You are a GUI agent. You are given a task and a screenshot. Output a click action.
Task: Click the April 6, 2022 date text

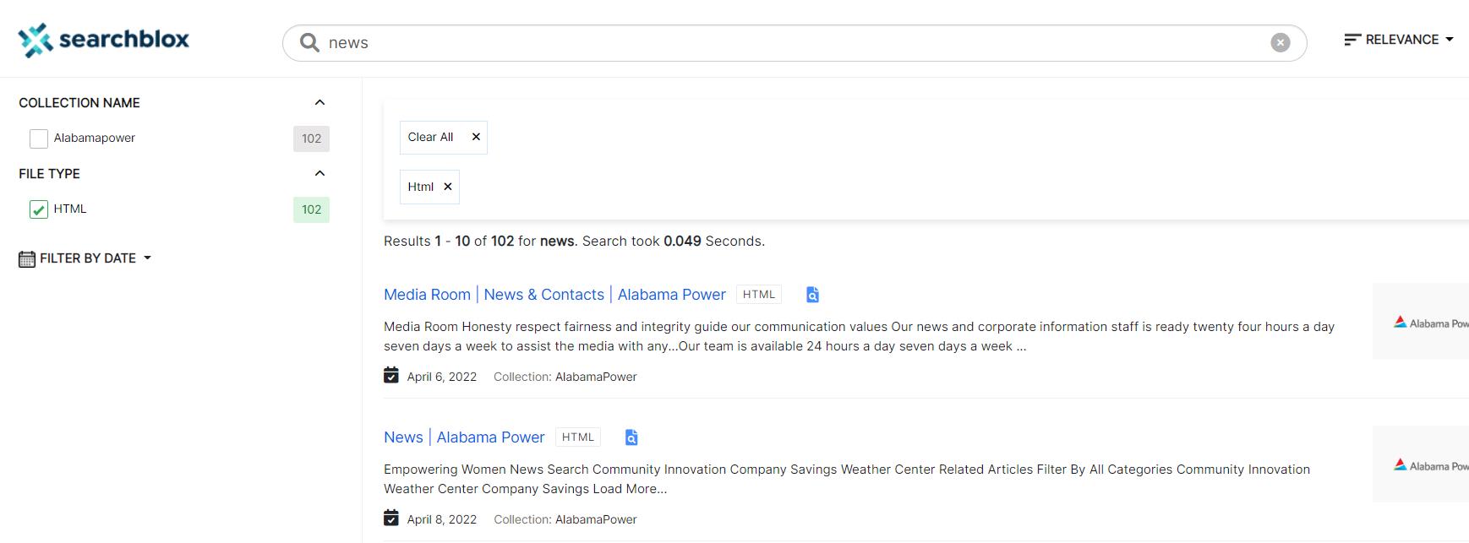click(x=442, y=377)
